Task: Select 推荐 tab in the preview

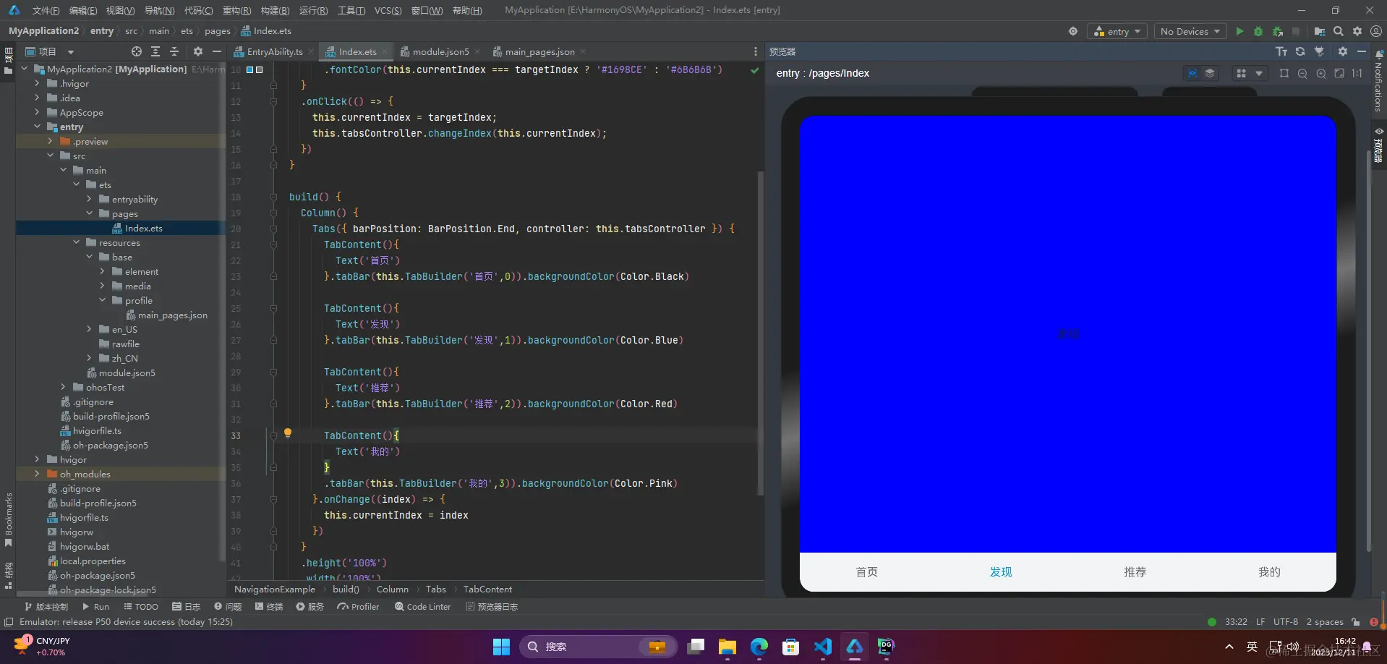Action: (x=1135, y=572)
